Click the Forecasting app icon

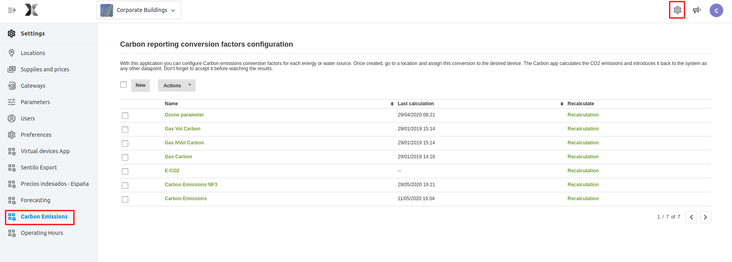click(x=12, y=200)
